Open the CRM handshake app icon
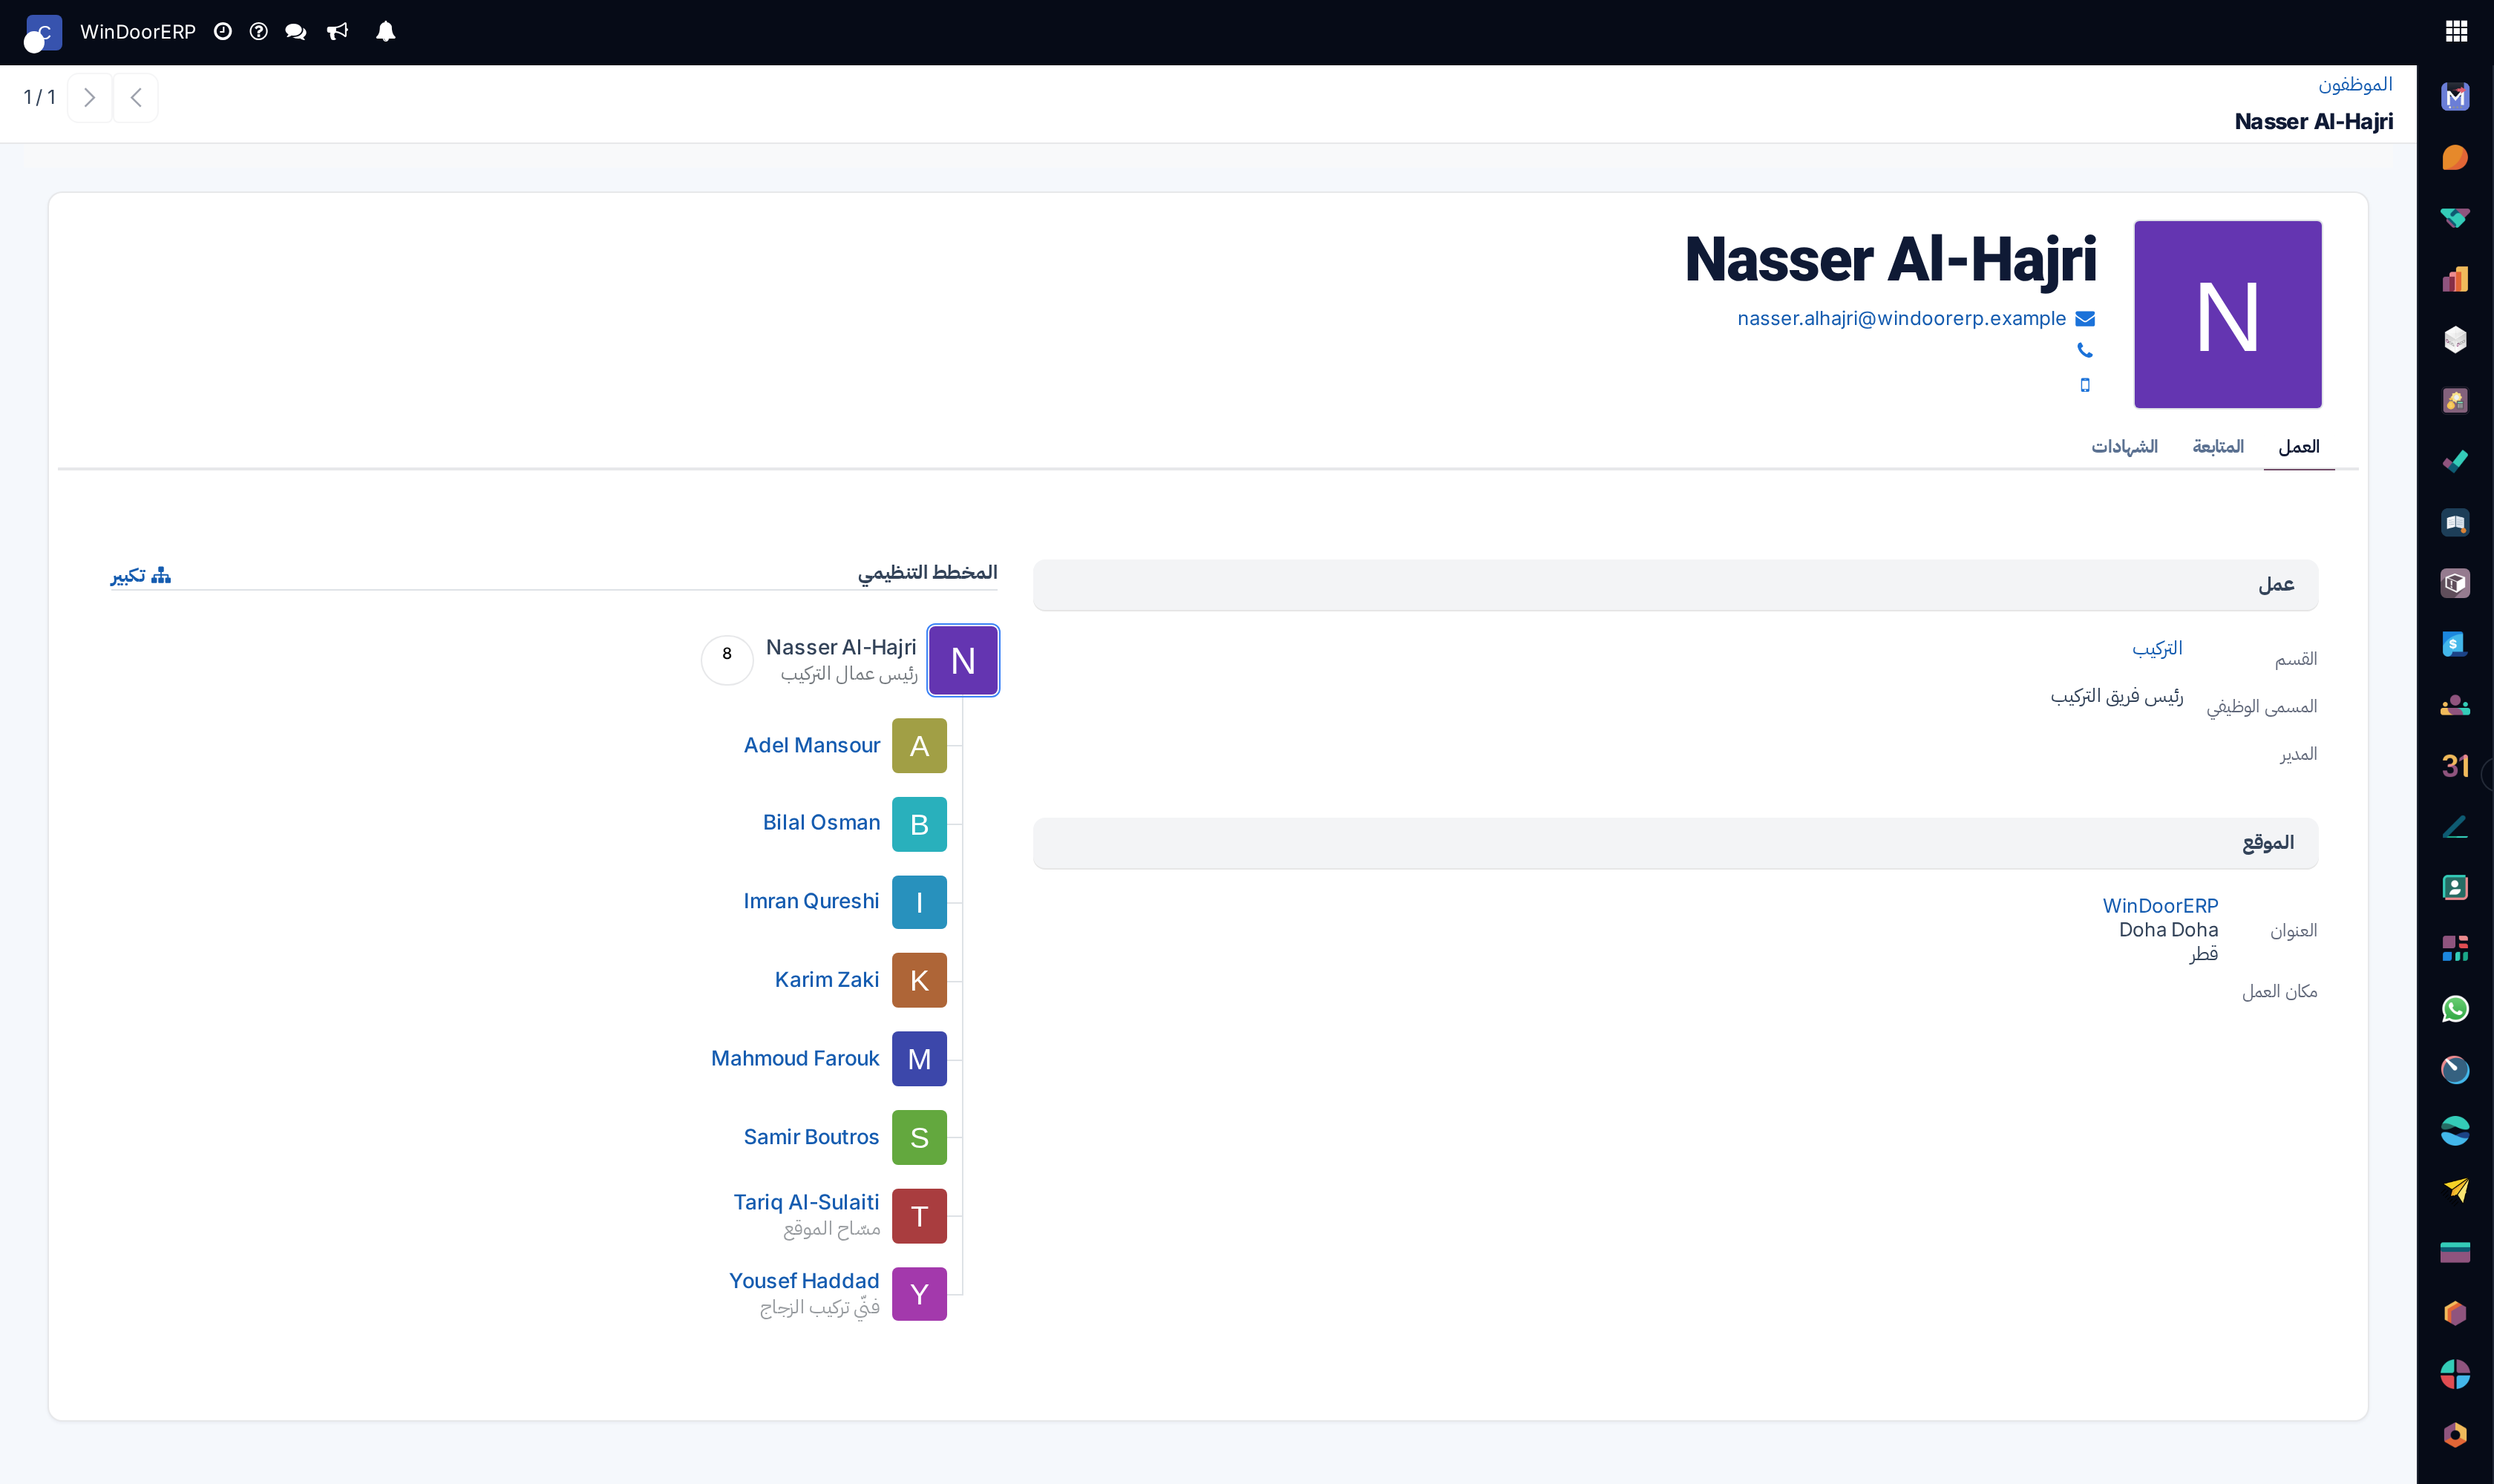2494x1484 pixels. 2455,218
